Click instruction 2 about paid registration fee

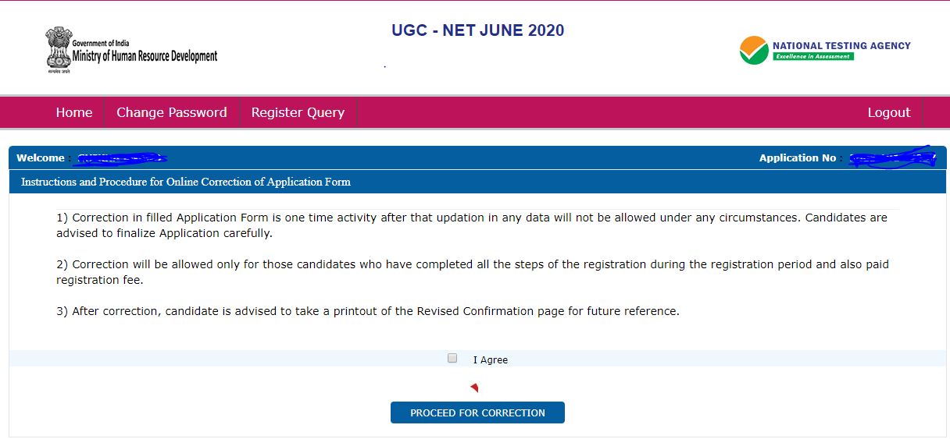tap(472, 272)
